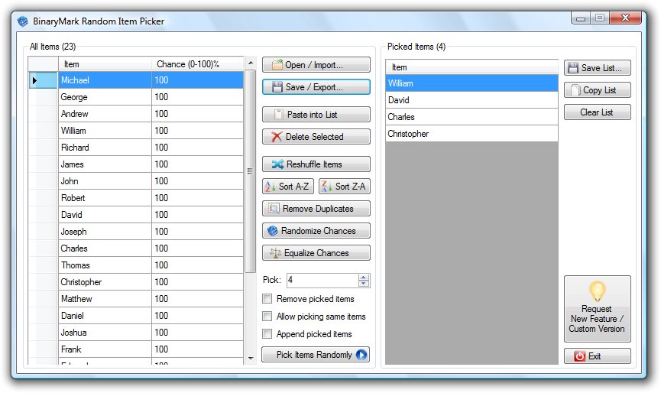Click Pick Items Randomly button
Viewport: 661px width, 393px height.
point(316,355)
